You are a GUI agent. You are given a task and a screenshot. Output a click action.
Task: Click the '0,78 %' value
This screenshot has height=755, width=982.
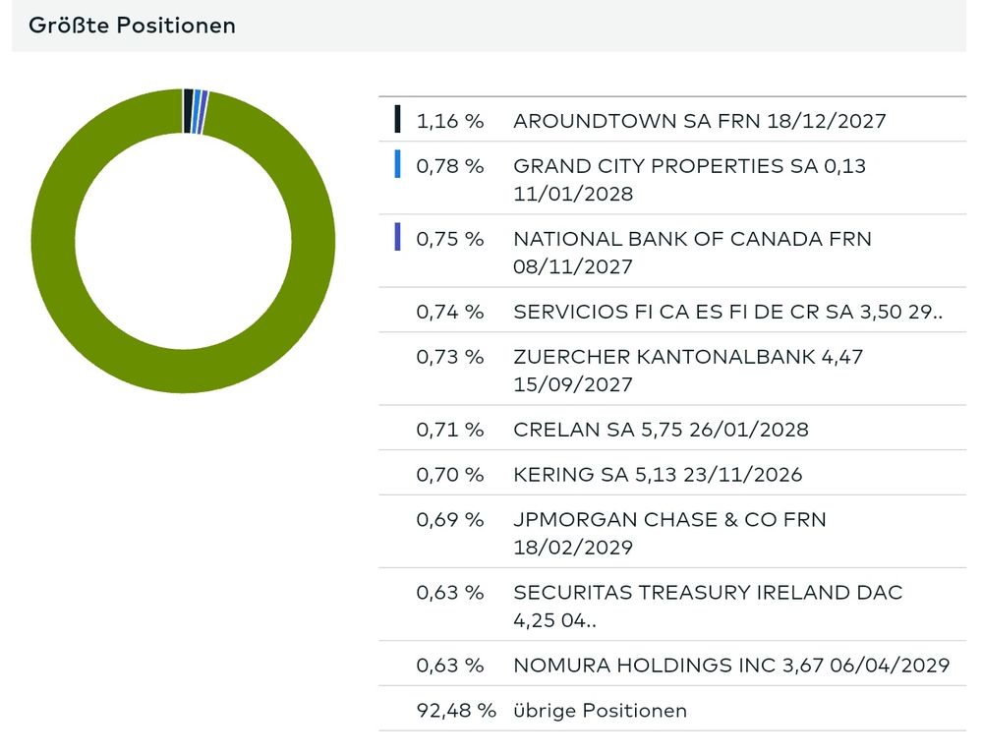click(449, 166)
